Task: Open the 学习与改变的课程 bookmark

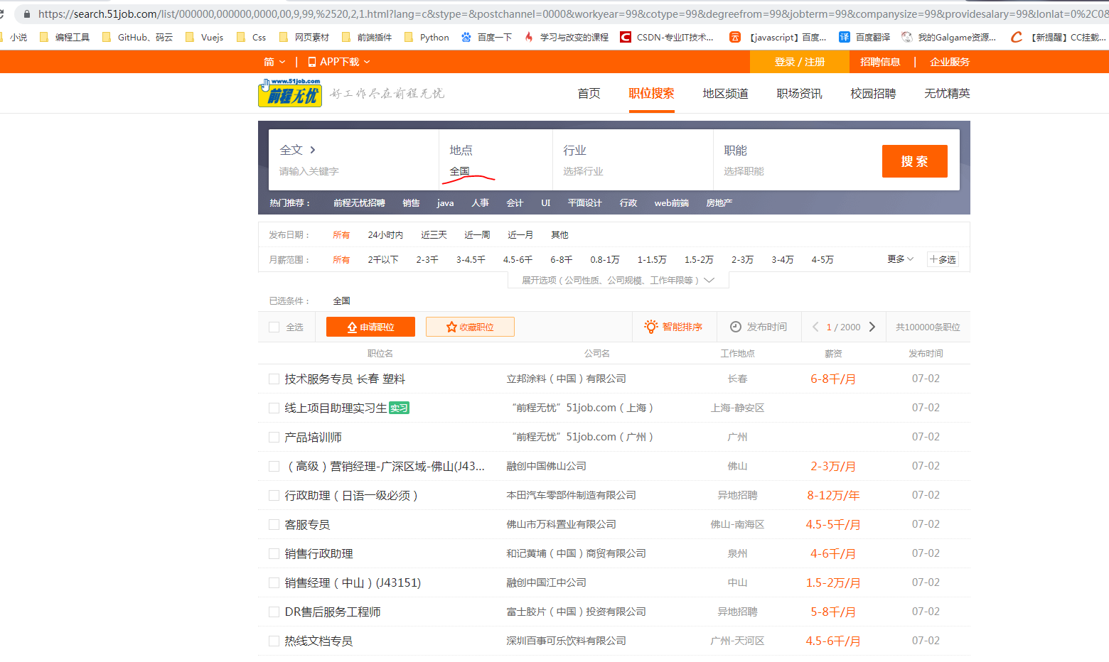Action: click(x=567, y=37)
